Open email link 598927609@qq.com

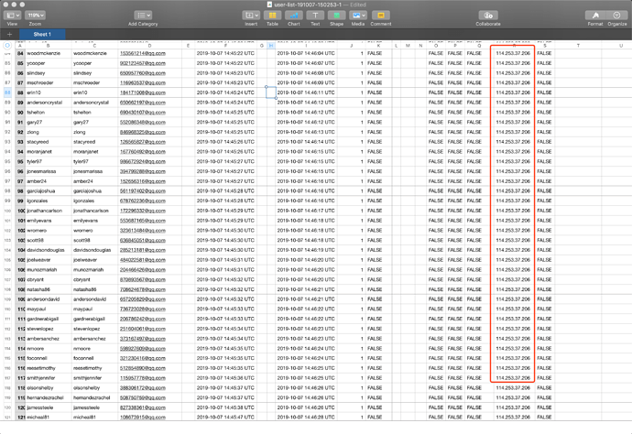(x=143, y=349)
